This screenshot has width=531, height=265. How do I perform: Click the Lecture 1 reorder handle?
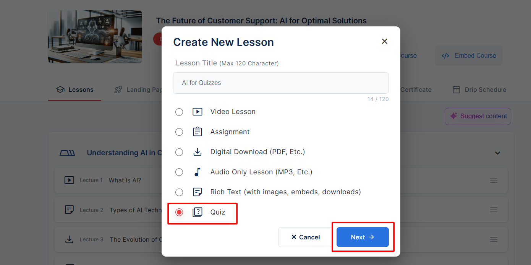[494, 180]
